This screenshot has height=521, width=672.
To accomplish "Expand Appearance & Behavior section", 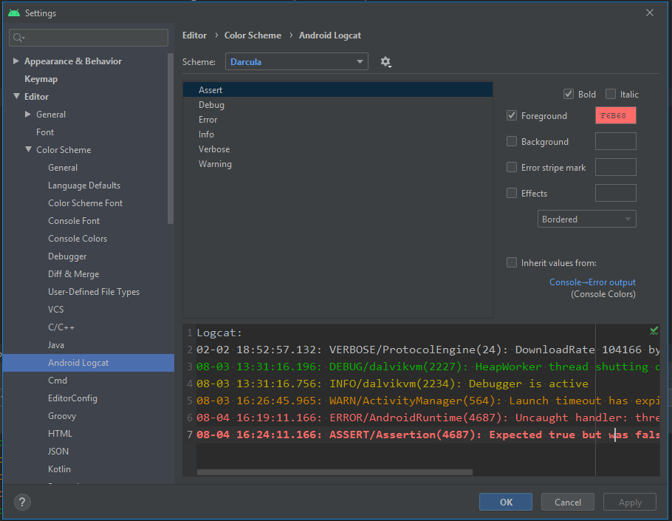I will [16, 61].
